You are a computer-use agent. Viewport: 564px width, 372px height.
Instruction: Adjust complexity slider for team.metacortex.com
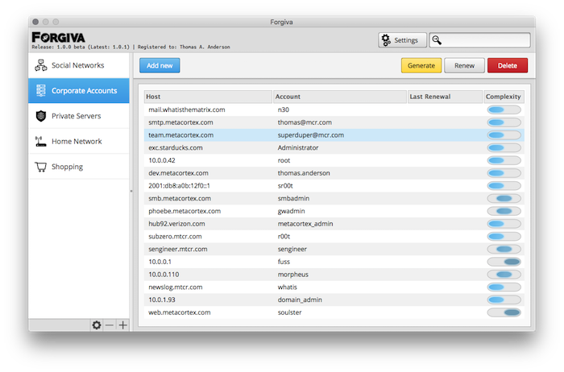tap(504, 135)
